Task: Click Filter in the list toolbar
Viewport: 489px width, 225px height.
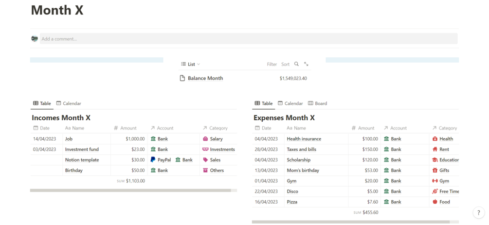Action: [x=272, y=64]
